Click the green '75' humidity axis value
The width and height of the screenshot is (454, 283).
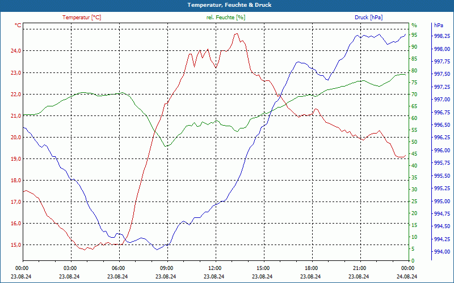pyautogui.click(x=414, y=82)
